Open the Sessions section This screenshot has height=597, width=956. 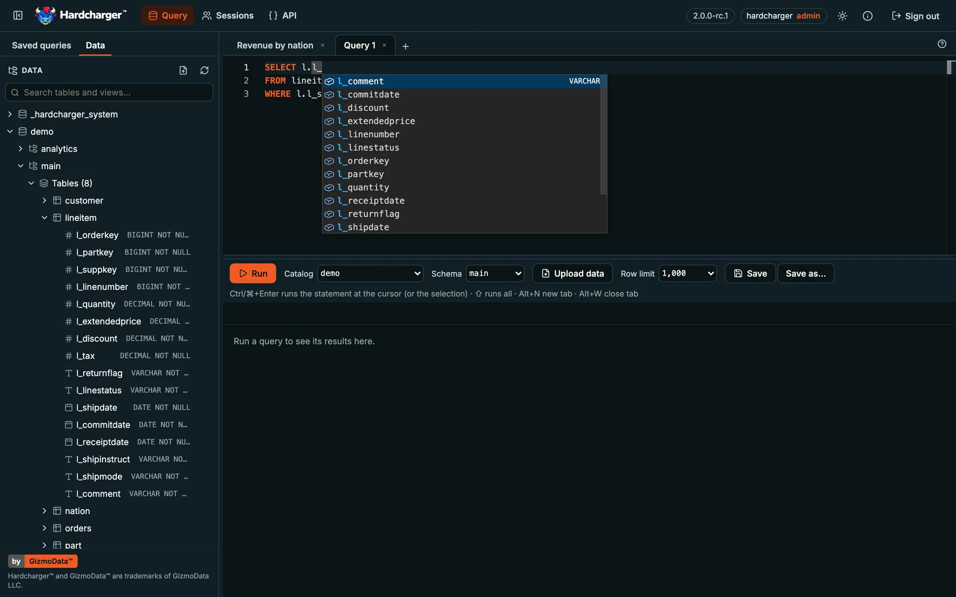click(228, 15)
